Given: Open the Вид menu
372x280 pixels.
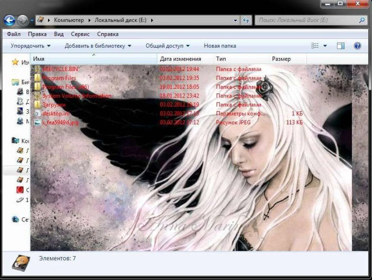Looking at the screenshot, I should pyautogui.click(x=59, y=34).
